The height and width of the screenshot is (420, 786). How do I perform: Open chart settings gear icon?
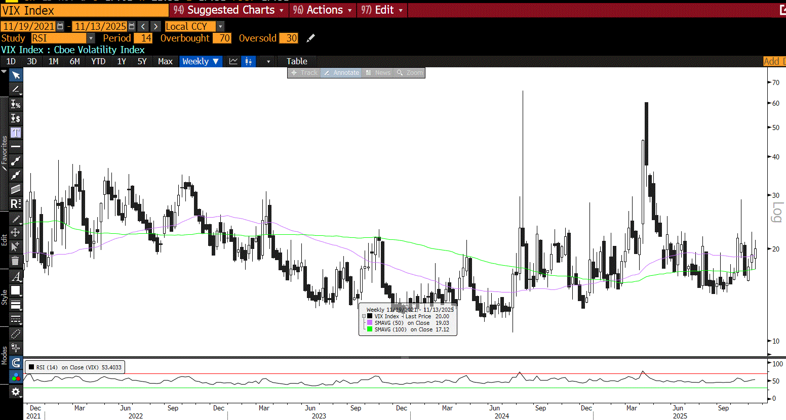coord(16,392)
